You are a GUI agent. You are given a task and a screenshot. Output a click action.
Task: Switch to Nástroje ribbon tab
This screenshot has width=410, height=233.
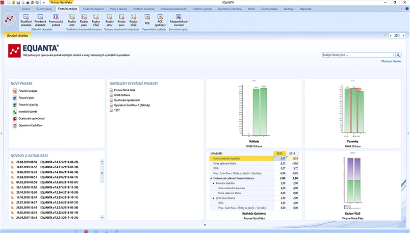click(289, 9)
